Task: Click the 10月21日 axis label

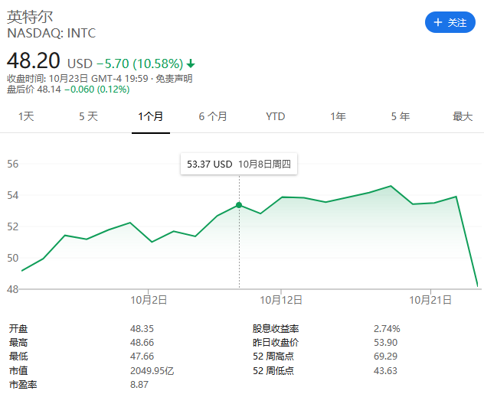Action: tap(430, 300)
